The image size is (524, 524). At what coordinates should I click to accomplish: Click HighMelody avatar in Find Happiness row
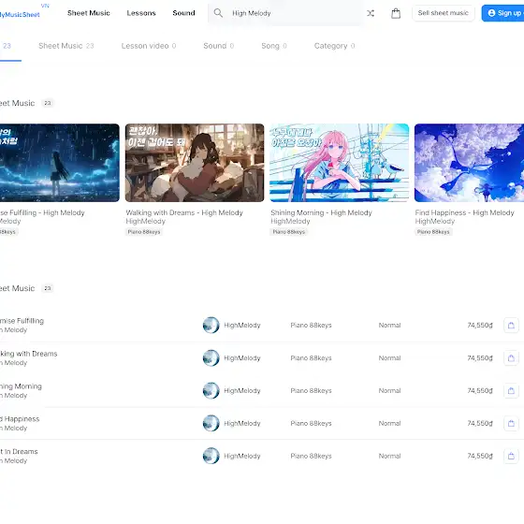(211, 423)
